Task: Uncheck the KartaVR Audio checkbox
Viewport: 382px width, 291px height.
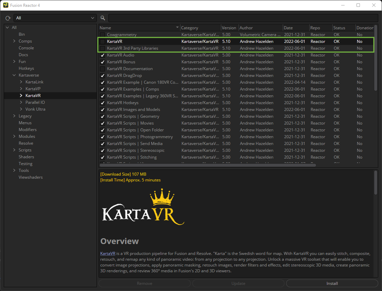Action: point(103,55)
